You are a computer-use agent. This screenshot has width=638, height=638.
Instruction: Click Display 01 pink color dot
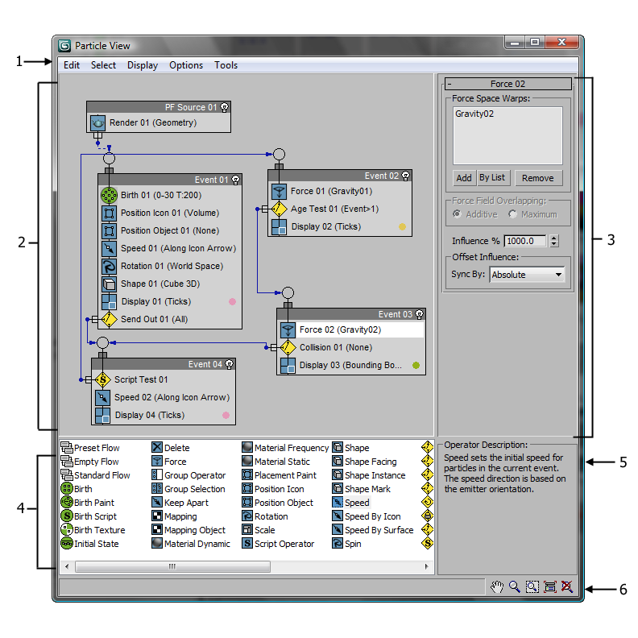coord(232,301)
